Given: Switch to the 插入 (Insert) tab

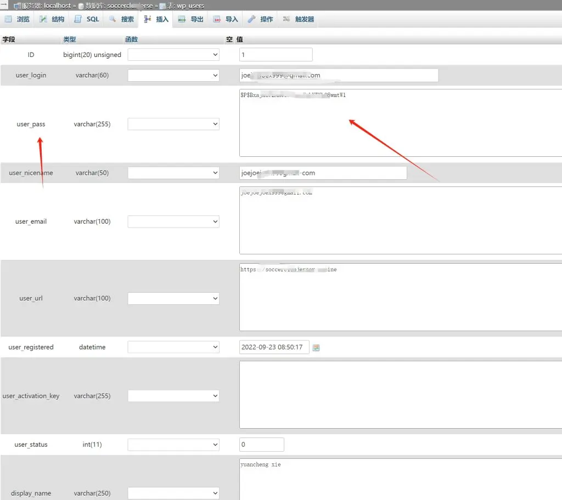Looking at the screenshot, I should (x=156, y=19).
